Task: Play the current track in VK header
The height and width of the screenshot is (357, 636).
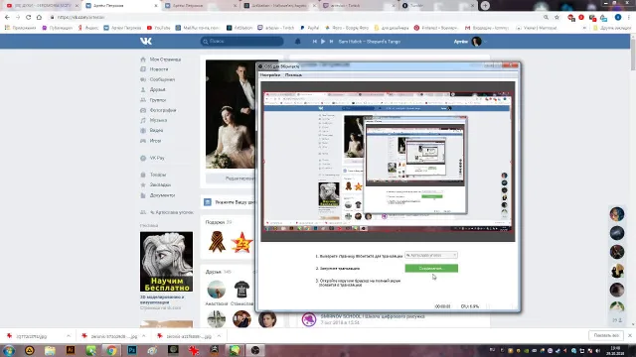Action: click(x=323, y=42)
